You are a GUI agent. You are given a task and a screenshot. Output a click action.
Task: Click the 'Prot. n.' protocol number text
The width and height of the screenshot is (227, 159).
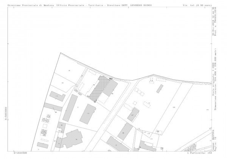coord(215,21)
